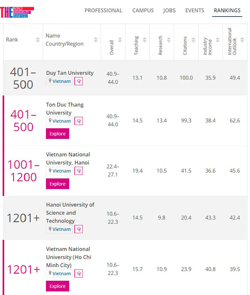Go to the Campus navigation item
The width and height of the screenshot is (250, 295).
143,10
